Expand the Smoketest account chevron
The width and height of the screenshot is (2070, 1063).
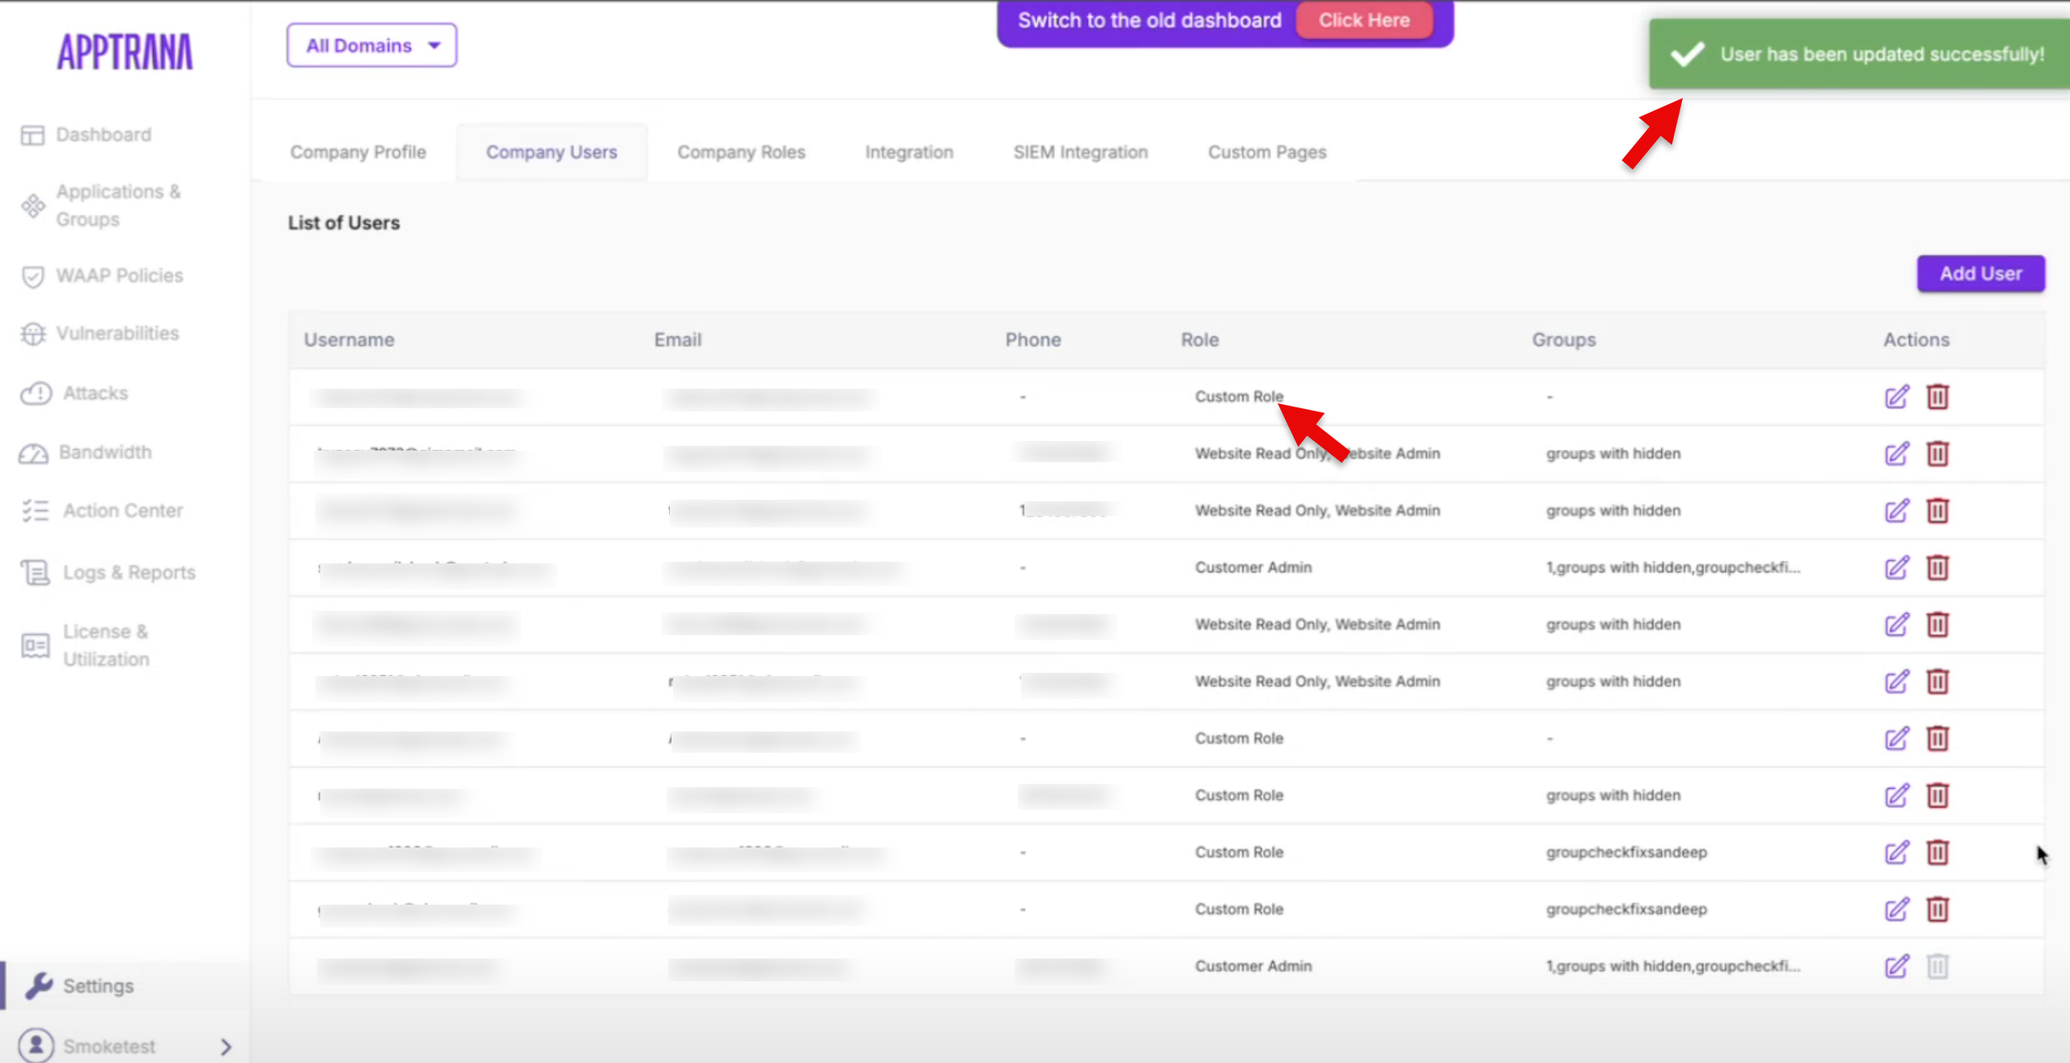pyautogui.click(x=226, y=1047)
